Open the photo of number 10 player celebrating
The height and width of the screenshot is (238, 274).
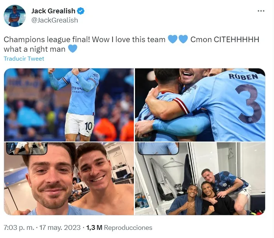[x=69, y=105]
